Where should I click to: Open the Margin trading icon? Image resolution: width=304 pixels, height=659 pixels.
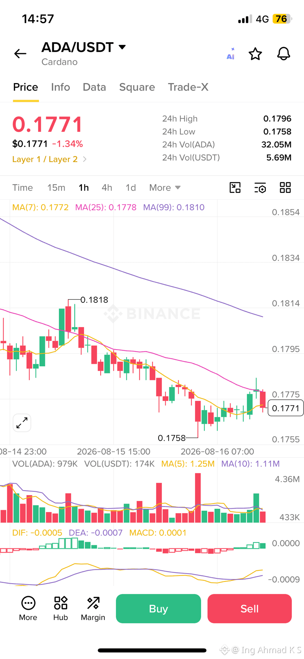93,609
